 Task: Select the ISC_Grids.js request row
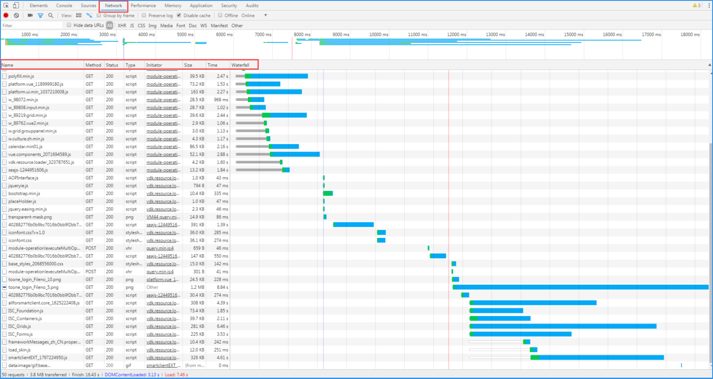point(355,326)
